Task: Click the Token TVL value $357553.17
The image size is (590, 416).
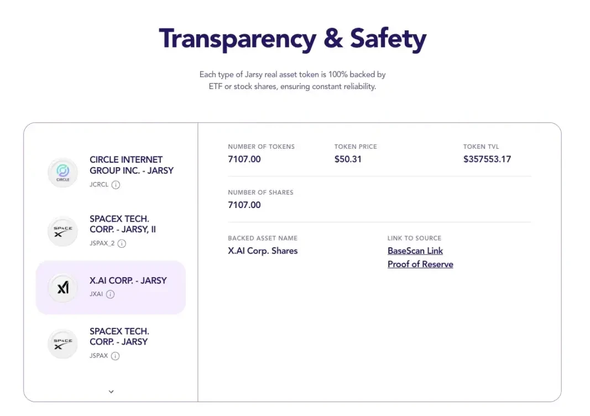Action: (x=487, y=159)
